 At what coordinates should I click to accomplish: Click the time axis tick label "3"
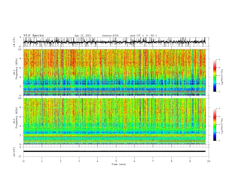[x=79, y=161]
